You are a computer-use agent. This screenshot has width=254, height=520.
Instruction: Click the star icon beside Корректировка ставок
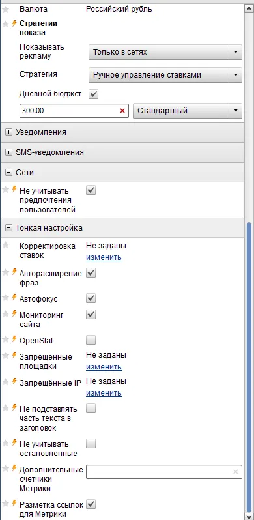(x=5, y=245)
